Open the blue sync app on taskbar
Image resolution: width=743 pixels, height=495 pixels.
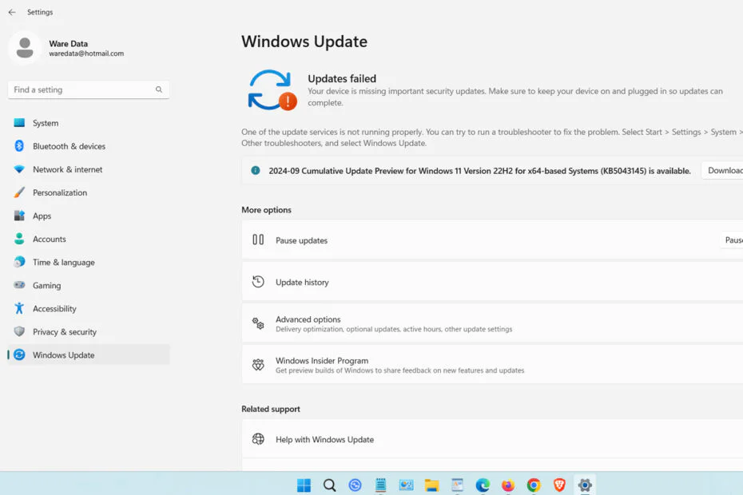click(355, 485)
